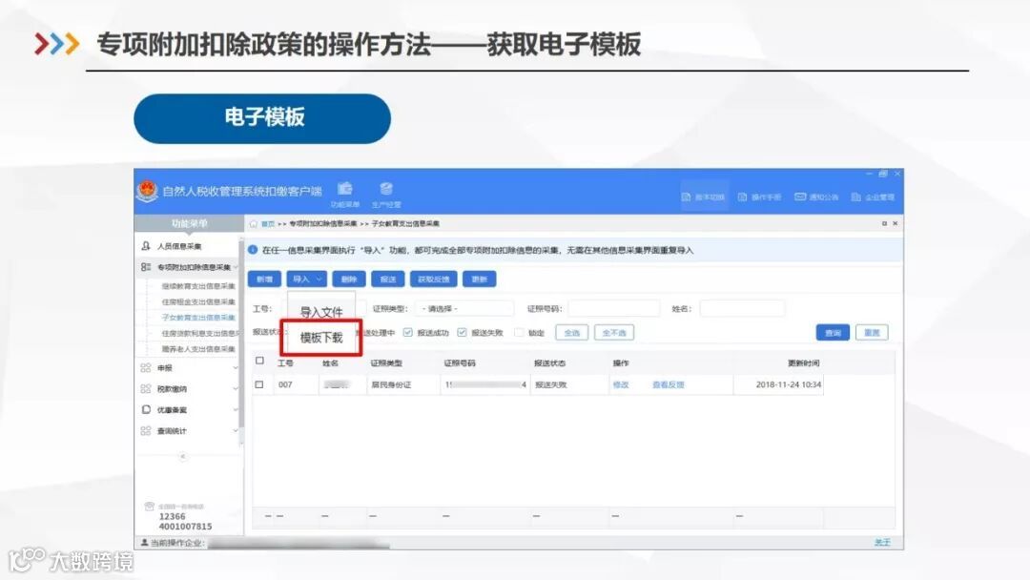The width and height of the screenshot is (1030, 580).
Task: Click the 修改 link in row 007
Action: [621, 384]
